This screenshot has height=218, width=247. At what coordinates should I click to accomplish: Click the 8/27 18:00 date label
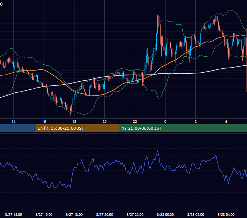pos(74,214)
